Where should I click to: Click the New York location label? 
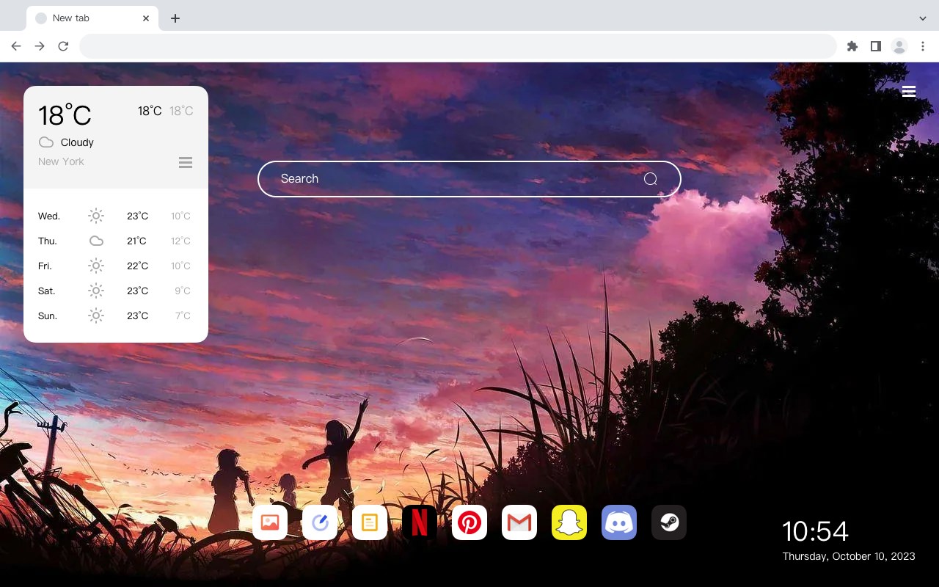click(61, 161)
